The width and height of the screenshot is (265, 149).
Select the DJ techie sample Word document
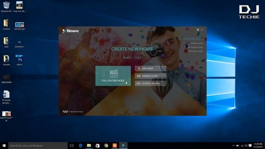7,97
